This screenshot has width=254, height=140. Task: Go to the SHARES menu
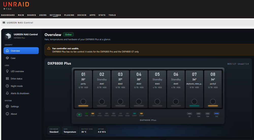31,15
